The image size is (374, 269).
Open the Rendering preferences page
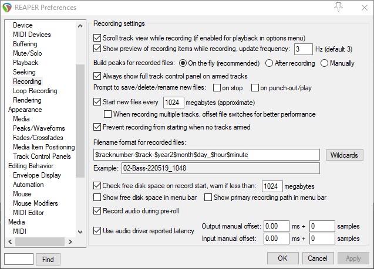(27, 100)
